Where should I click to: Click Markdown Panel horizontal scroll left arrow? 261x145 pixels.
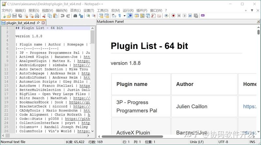(99, 137)
